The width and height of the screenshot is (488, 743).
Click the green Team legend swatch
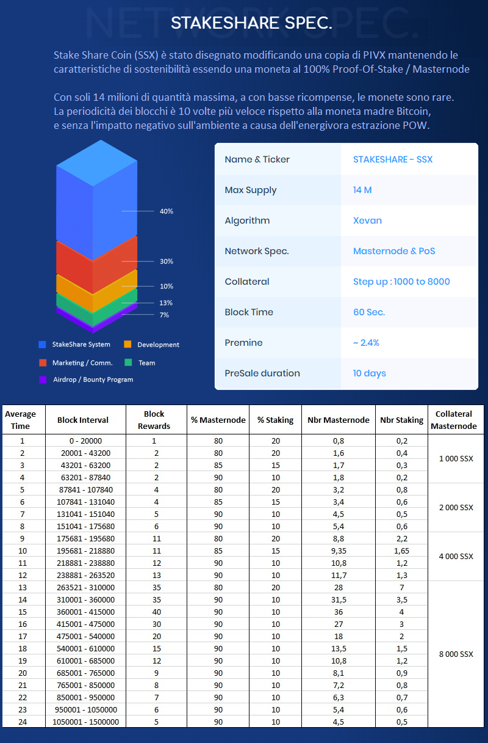pos(127,362)
